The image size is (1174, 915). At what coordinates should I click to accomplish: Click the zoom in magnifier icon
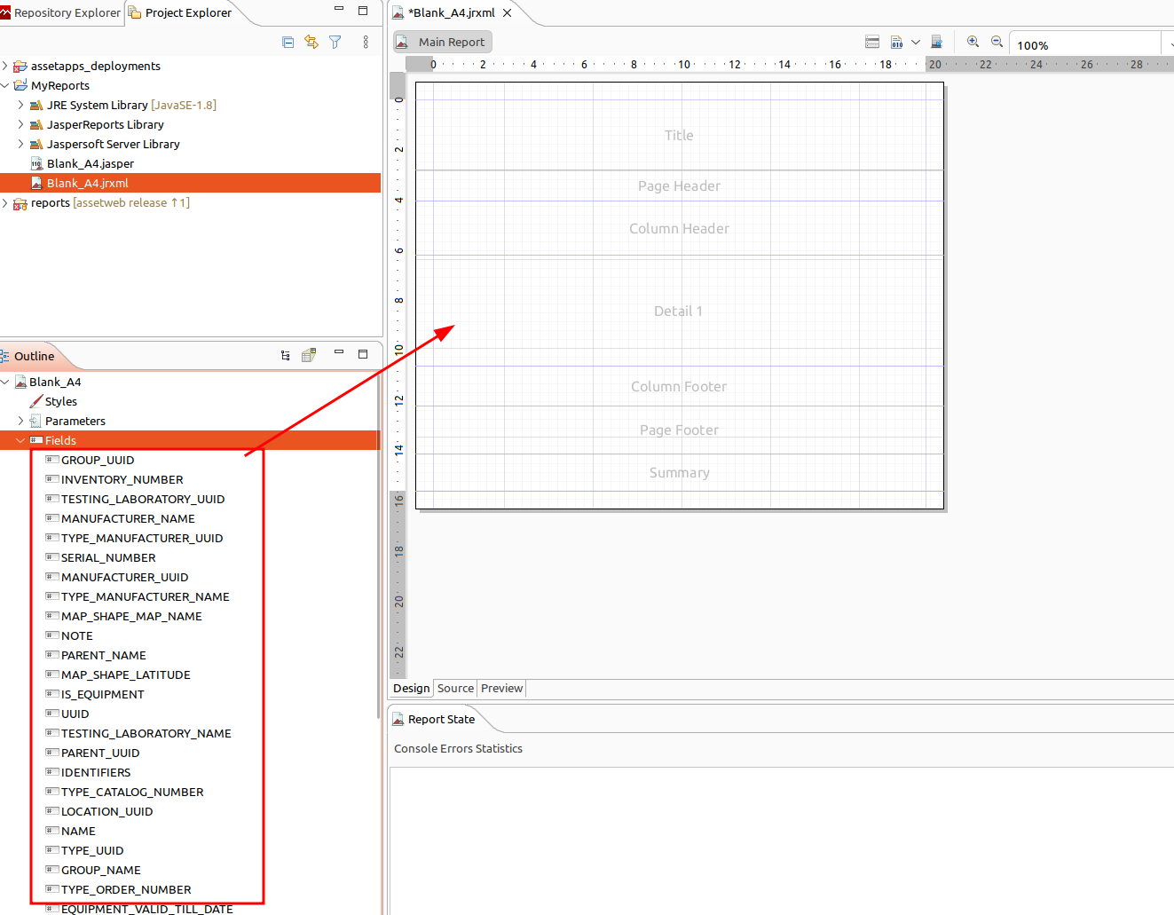tap(973, 42)
